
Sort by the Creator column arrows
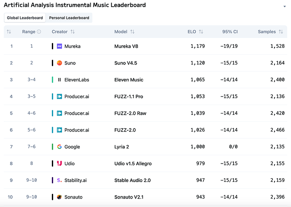[73, 32]
